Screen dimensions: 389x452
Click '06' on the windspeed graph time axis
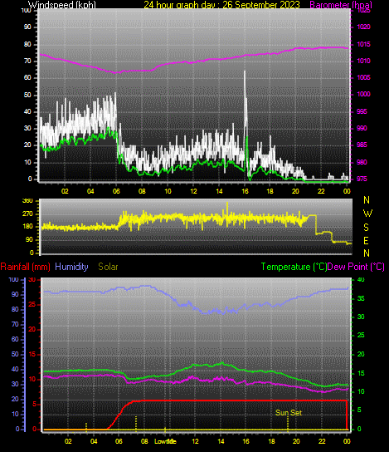click(x=116, y=191)
